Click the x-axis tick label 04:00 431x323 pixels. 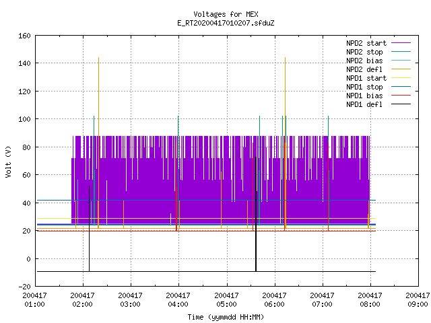click(178, 304)
